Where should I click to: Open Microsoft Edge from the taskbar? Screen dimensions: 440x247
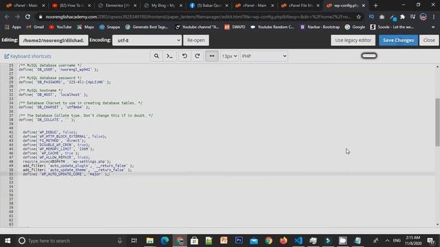pyautogui.click(x=165, y=241)
